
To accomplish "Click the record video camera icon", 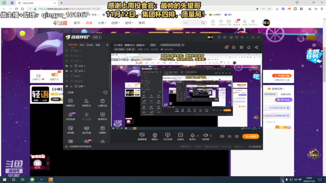I will coord(222,136).
